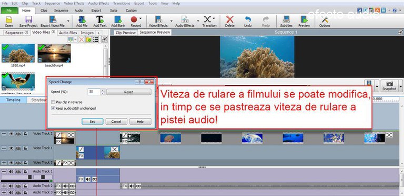Open the Transition dropdown arrow
404x196 pixels.
point(214,18)
